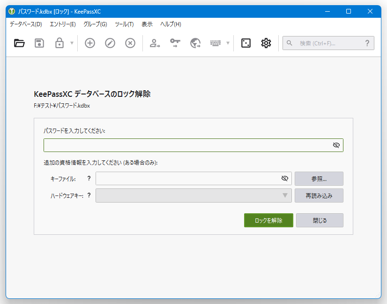Open the password generator dice icon
The image size is (387, 304).
coord(246,43)
